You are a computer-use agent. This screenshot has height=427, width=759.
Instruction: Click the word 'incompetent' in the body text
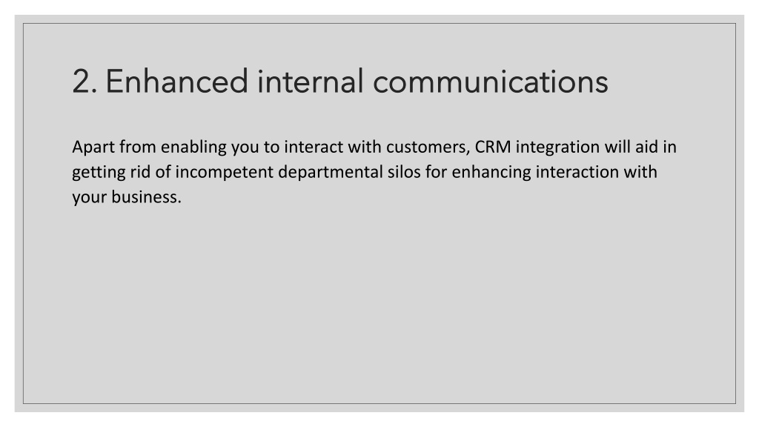point(224,173)
